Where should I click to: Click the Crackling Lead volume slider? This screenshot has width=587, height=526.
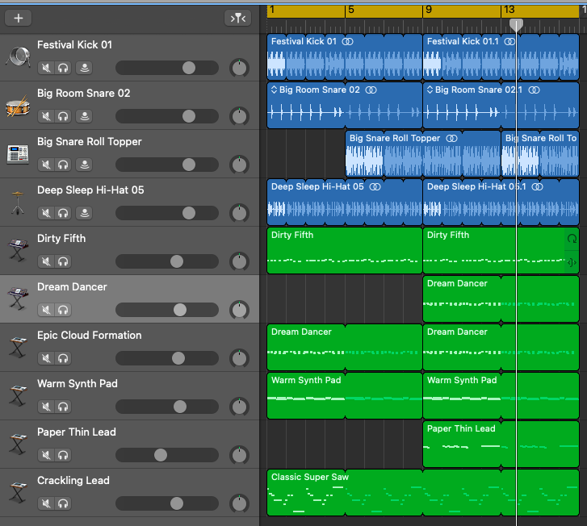[167, 503]
